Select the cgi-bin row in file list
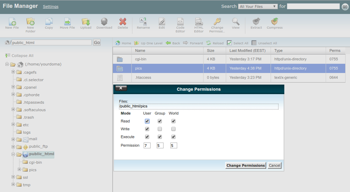Image resolution: width=350 pixels, height=192 pixels. pyautogui.click(x=229, y=59)
